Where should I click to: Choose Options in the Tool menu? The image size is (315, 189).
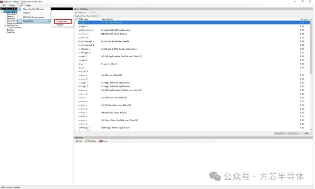coord(27,13)
